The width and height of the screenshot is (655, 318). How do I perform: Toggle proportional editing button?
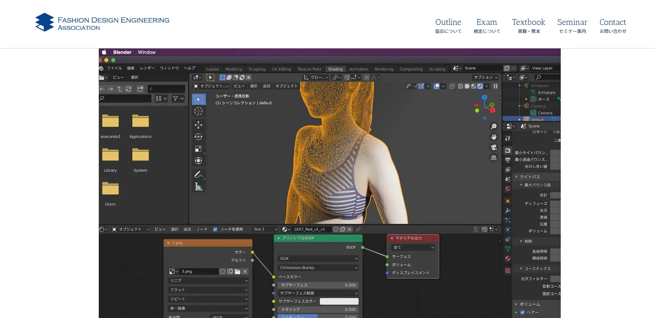click(366, 78)
